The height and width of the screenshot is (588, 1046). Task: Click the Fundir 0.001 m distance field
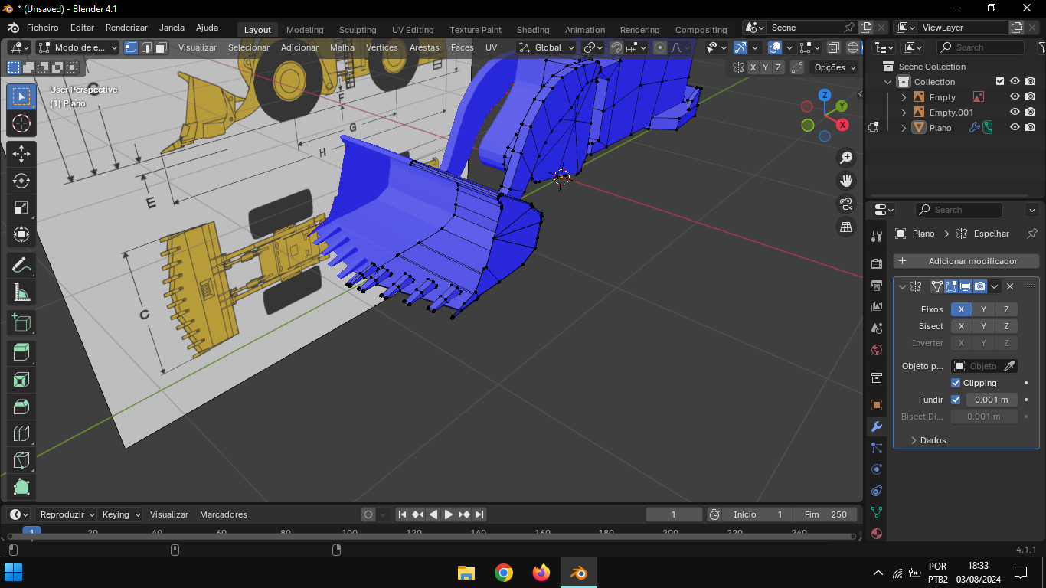tap(992, 400)
